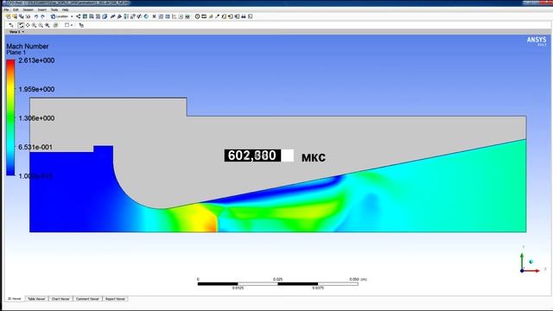Click the Fit View icon
Image resolution: width=553 pixels, height=311 pixels.
click(x=48, y=25)
